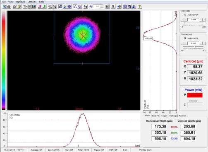The height and width of the screenshot is (152, 208).
Task: Click the Horizontal Width value 353.18
Action: point(160,133)
